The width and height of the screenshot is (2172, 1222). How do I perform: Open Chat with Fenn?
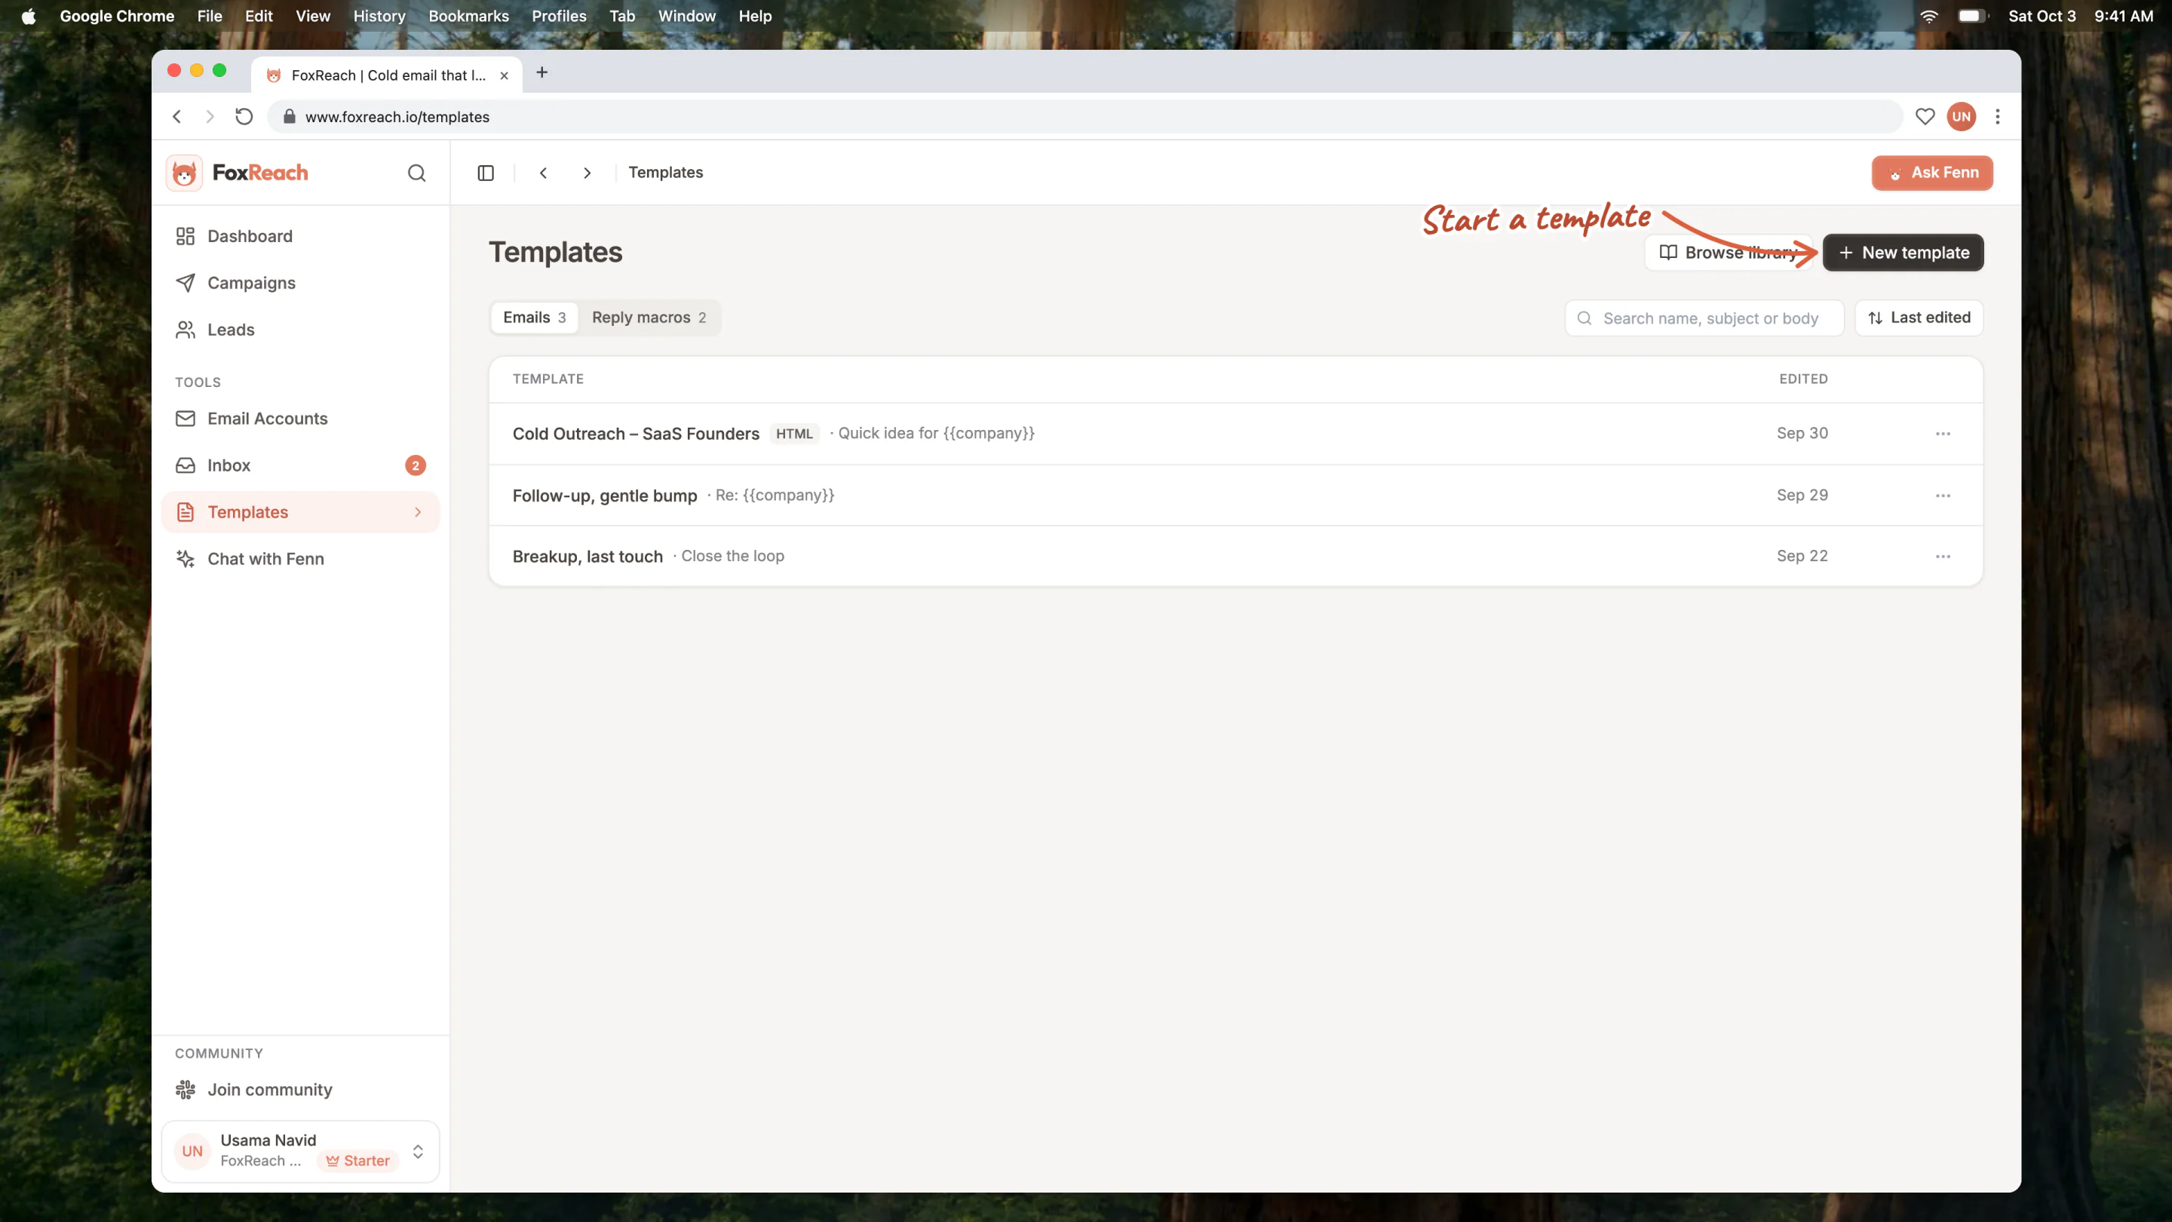point(301,559)
